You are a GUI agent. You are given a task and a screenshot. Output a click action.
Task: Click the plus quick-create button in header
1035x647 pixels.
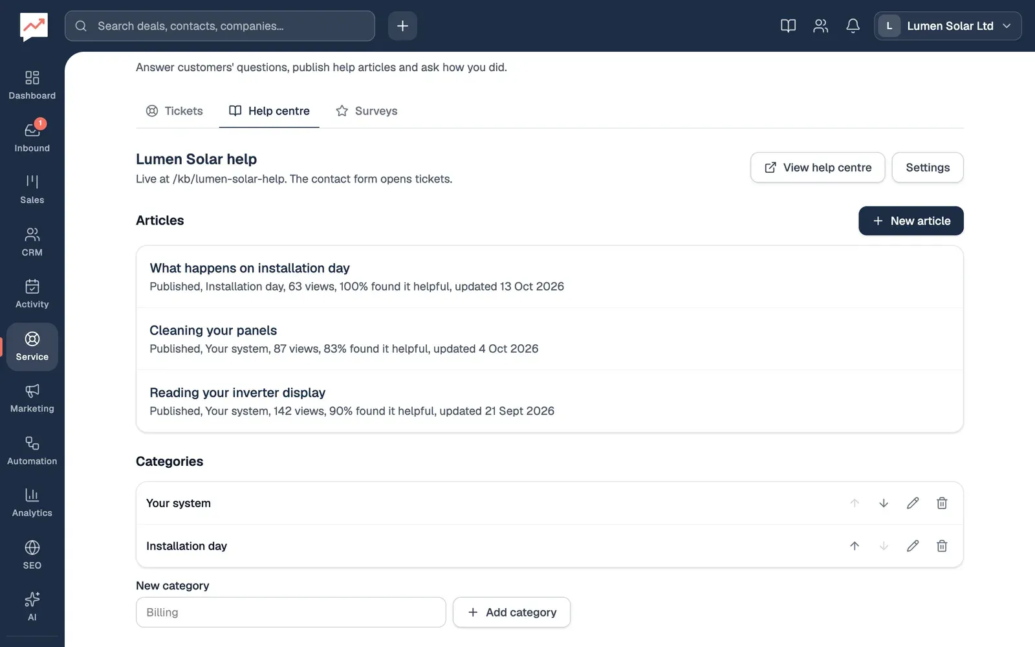pos(402,26)
